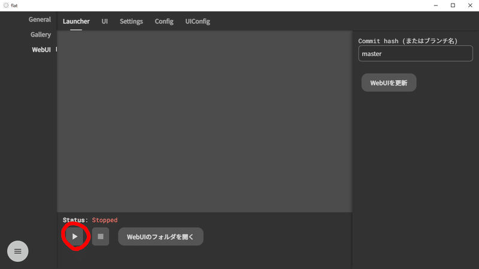479x269 pixels.
Task: Minimize the flat window
Action: [x=436, y=5]
